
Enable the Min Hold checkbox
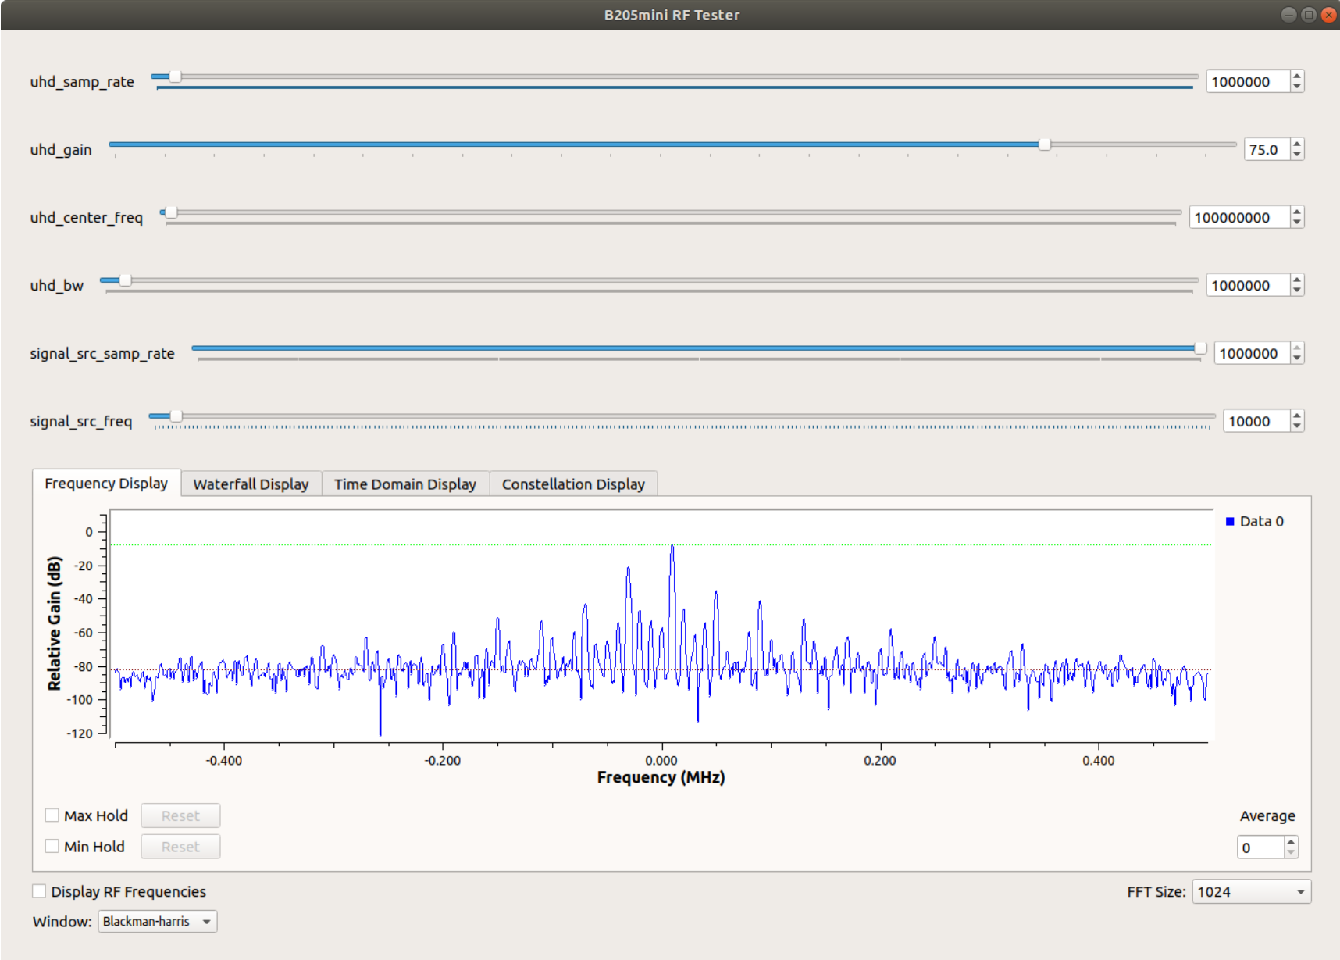click(x=52, y=846)
